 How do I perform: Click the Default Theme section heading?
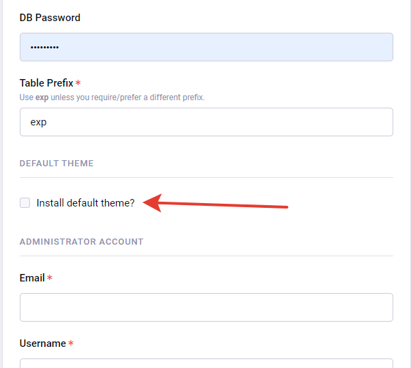coord(57,164)
